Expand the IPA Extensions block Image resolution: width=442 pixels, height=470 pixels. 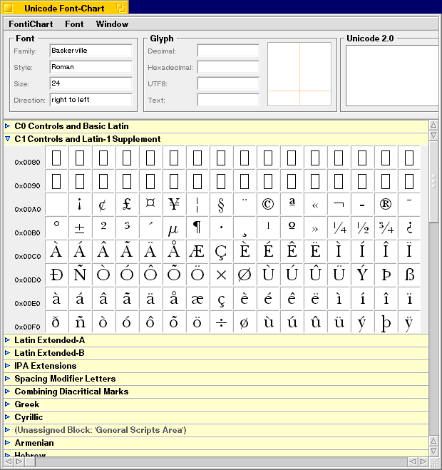click(8, 366)
